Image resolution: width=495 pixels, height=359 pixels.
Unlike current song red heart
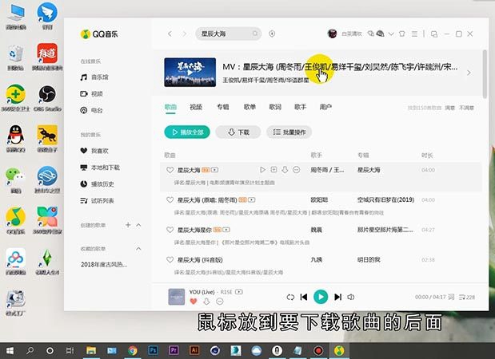pyautogui.click(x=194, y=302)
